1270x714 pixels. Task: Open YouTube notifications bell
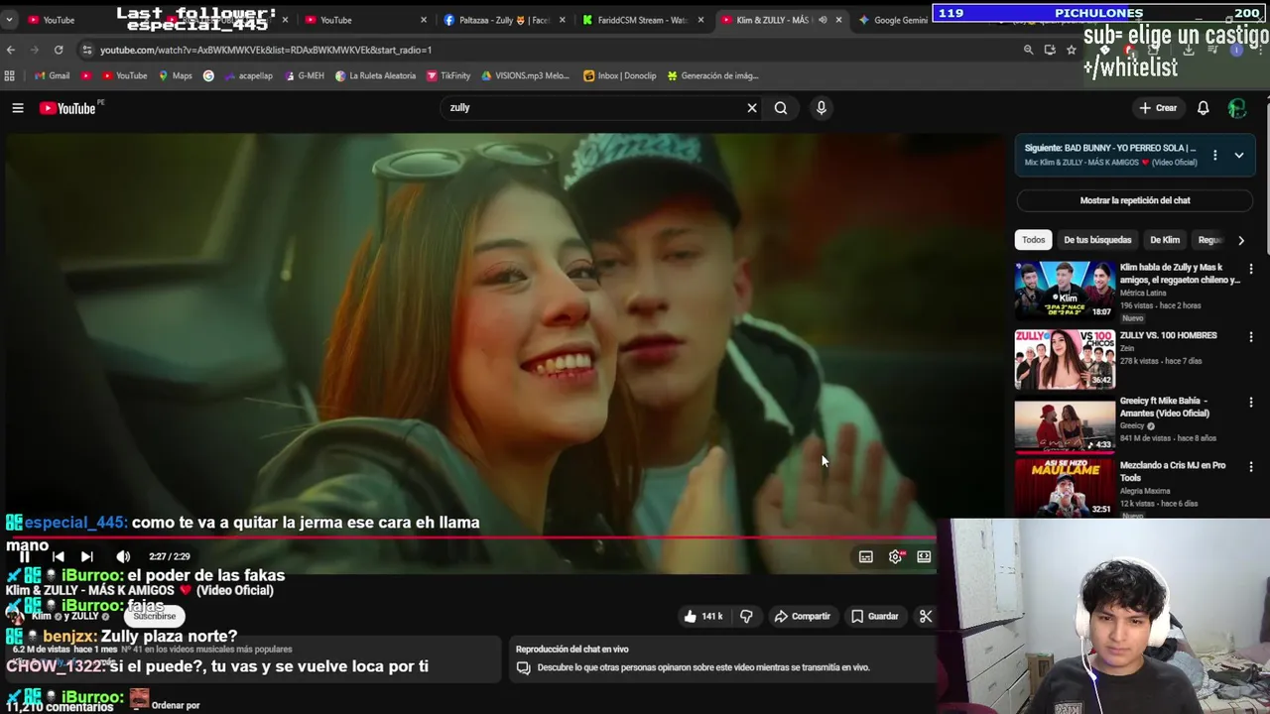[x=1203, y=108]
